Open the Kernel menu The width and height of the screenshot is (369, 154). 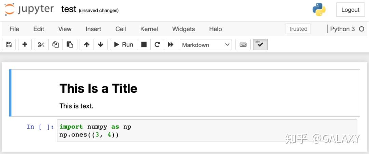pyautogui.click(x=149, y=29)
